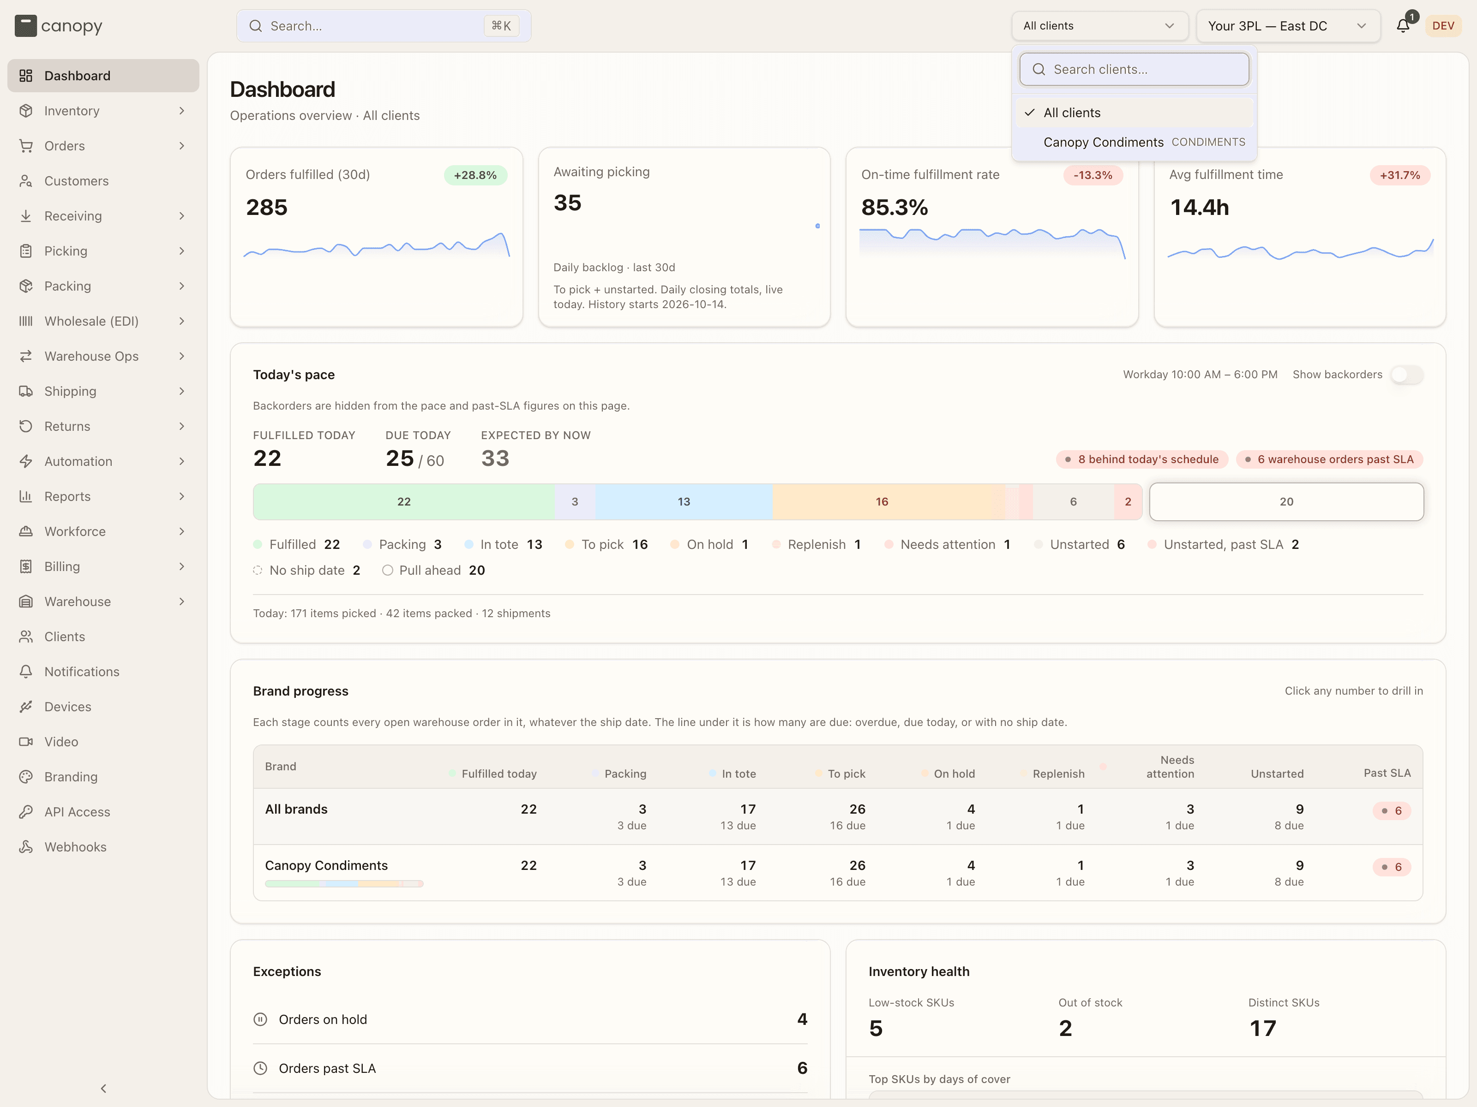Open Notifications in the sidebar
This screenshot has height=1107, width=1477.
tap(103, 671)
